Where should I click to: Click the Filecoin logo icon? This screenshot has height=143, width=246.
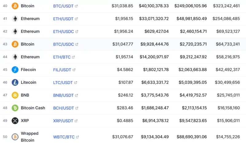pos(15,70)
